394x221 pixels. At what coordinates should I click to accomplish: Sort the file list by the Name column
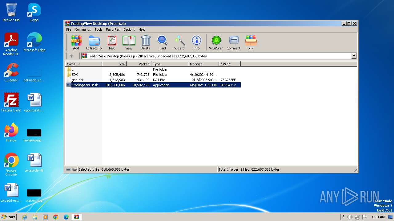(x=84, y=64)
